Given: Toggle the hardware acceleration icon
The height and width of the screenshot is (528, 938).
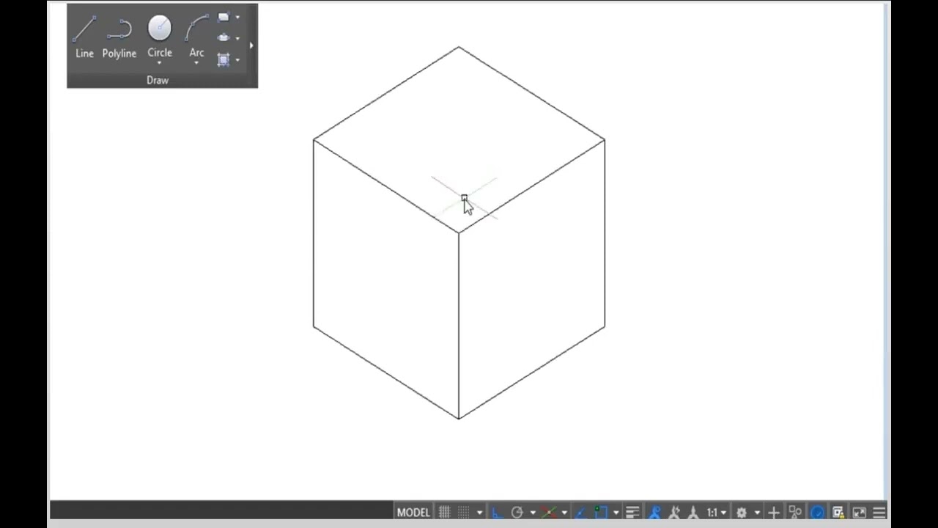Looking at the screenshot, I should [817, 513].
